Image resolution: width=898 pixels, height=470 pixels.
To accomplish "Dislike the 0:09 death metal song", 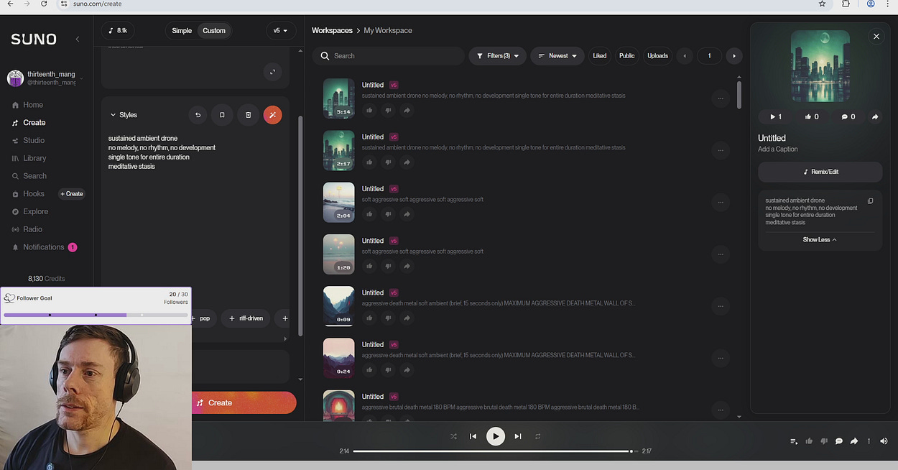I will click(x=388, y=318).
